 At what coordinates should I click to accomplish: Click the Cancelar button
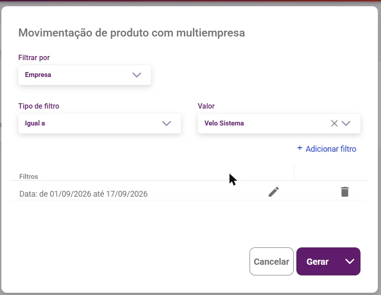[271, 261]
